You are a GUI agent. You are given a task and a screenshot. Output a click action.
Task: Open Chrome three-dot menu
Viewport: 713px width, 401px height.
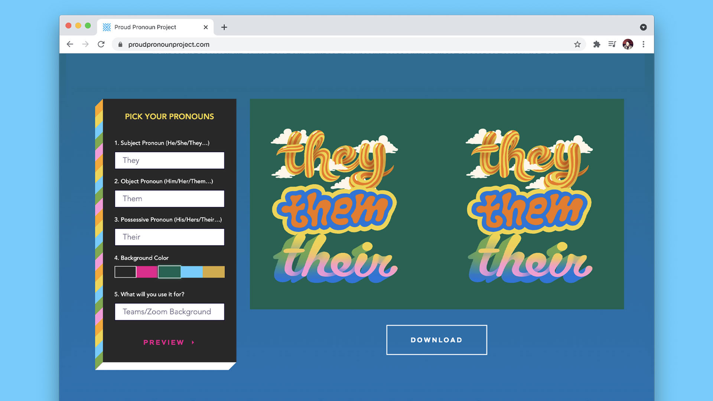[643, 44]
